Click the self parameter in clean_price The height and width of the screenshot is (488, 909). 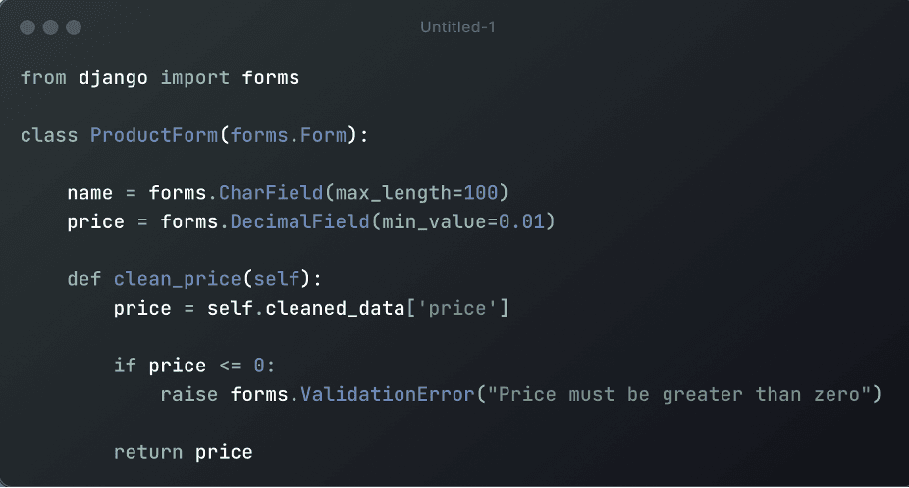point(277,279)
